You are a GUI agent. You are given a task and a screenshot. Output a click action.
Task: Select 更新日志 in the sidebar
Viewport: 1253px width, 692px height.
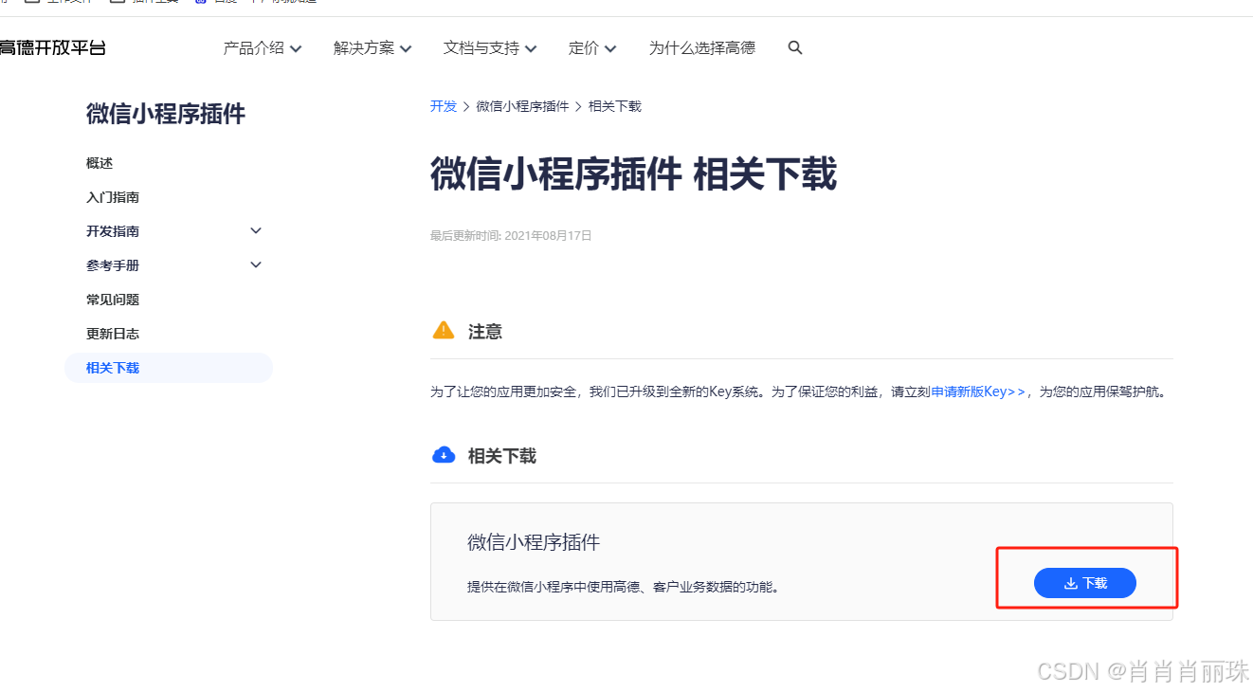click(x=113, y=334)
